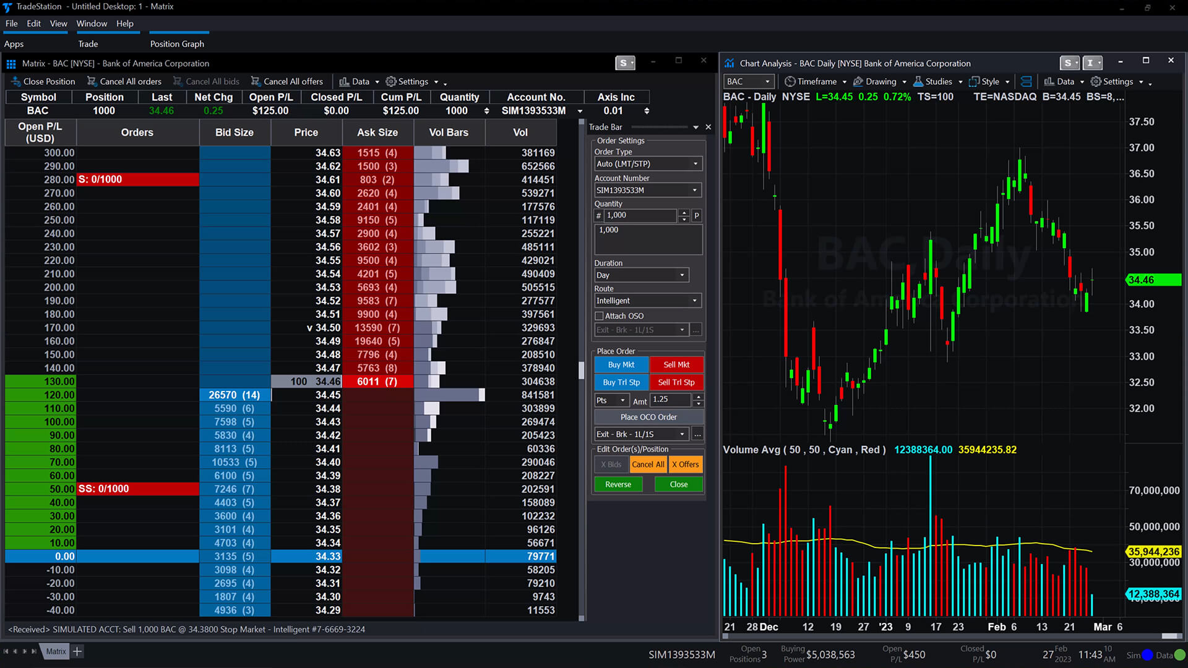Click the blue trade bar toggle icon in chart toolbar

[1027, 82]
